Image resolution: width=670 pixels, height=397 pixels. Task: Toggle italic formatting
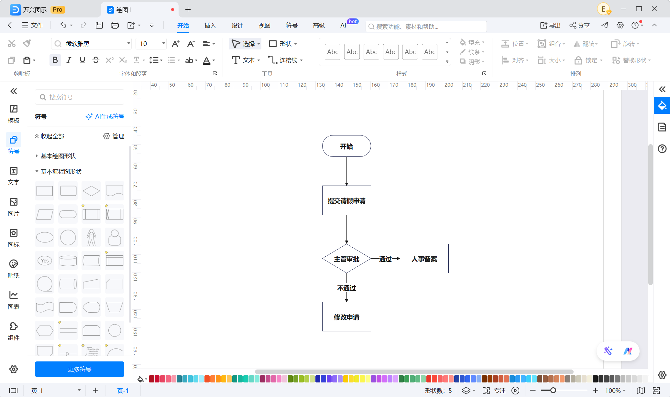tap(69, 60)
